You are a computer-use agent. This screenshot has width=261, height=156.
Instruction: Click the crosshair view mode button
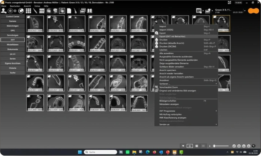[190, 146]
